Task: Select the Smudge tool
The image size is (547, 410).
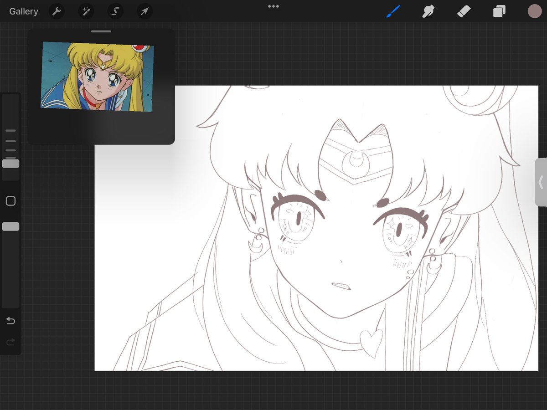Action: click(428, 11)
